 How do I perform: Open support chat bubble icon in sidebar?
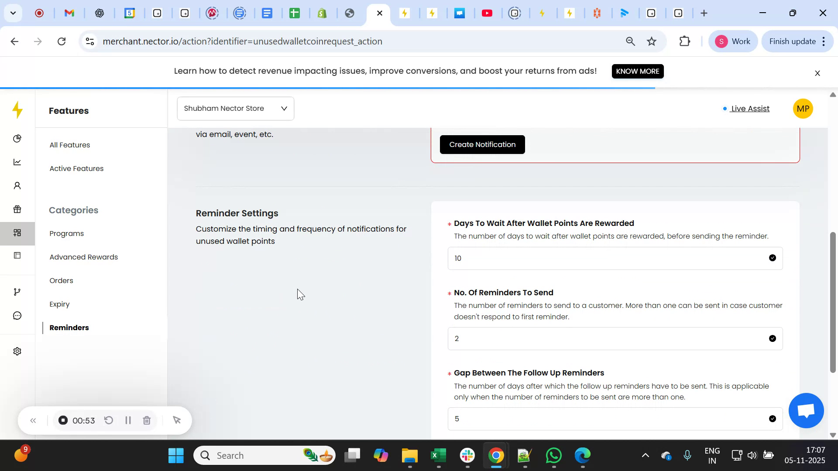(17, 315)
